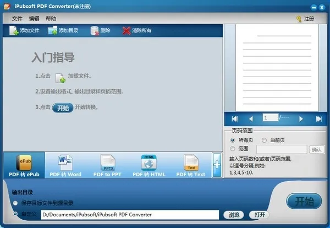Image resolution: width=330 pixels, height=228 pixels.
Task: Click the 浏览 (Browse) button
Action: point(234,215)
